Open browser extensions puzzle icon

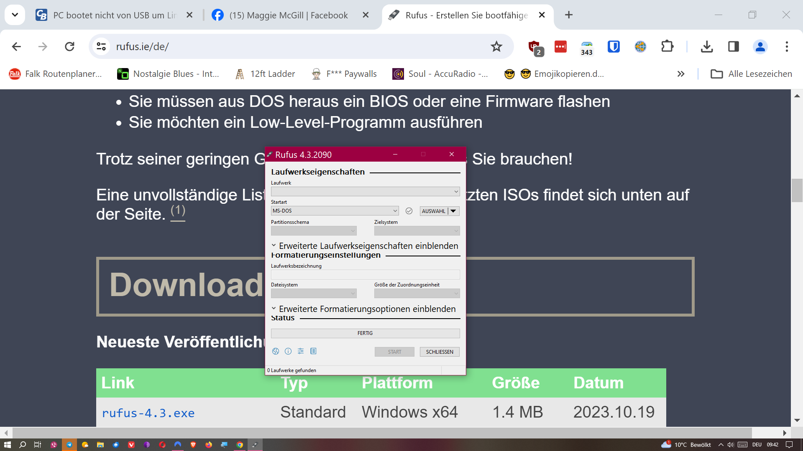[667, 46]
